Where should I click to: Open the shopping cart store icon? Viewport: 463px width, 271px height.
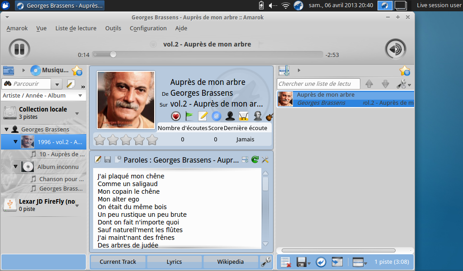point(243,116)
